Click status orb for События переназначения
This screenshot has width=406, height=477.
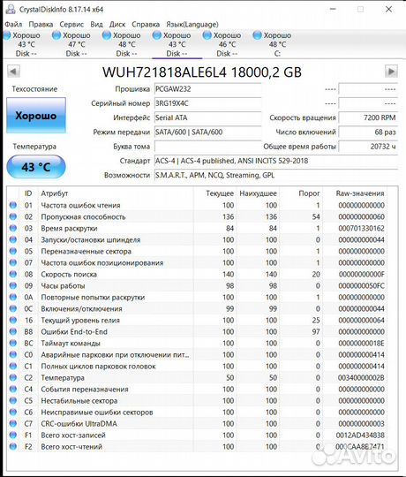point(13,389)
